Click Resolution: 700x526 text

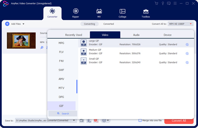click(130, 45)
